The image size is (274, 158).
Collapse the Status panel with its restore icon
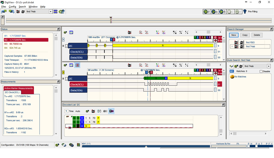58,29
